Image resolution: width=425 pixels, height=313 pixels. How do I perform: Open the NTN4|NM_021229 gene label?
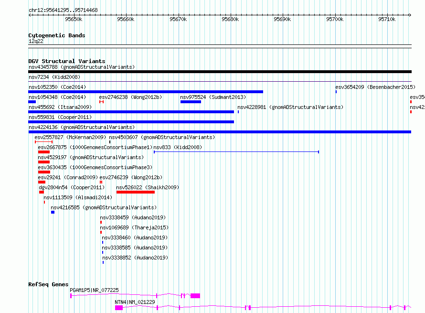click(135, 302)
